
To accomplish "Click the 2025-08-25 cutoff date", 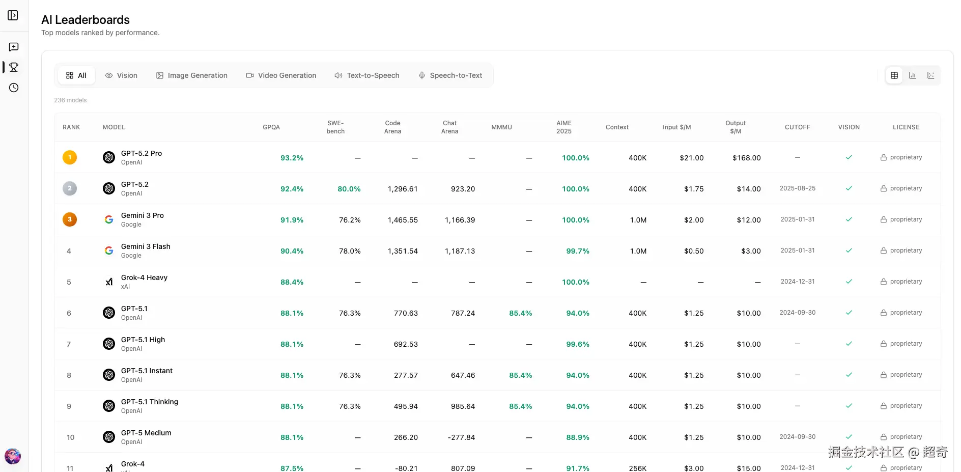I will click(797, 188).
